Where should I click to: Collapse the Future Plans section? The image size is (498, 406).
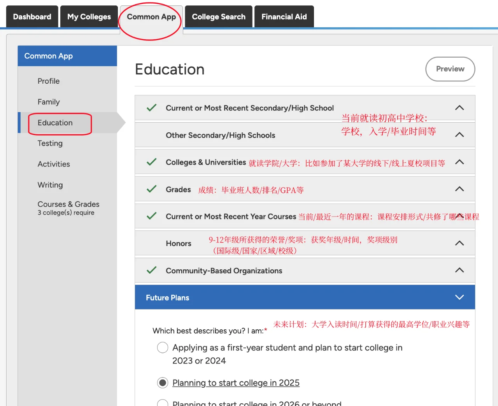click(x=459, y=297)
